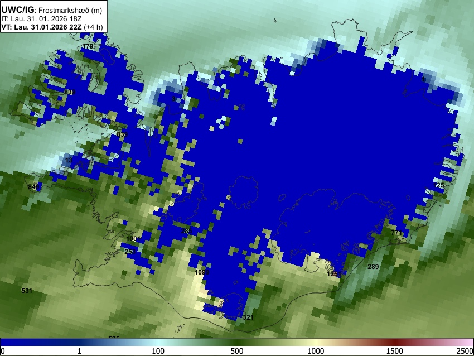Click the map value label 179
This screenshot has height=356, width=474.
[88, 46]
